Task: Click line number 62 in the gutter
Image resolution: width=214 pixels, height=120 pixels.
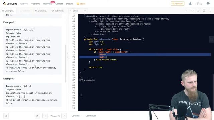Action: point(74,16)
